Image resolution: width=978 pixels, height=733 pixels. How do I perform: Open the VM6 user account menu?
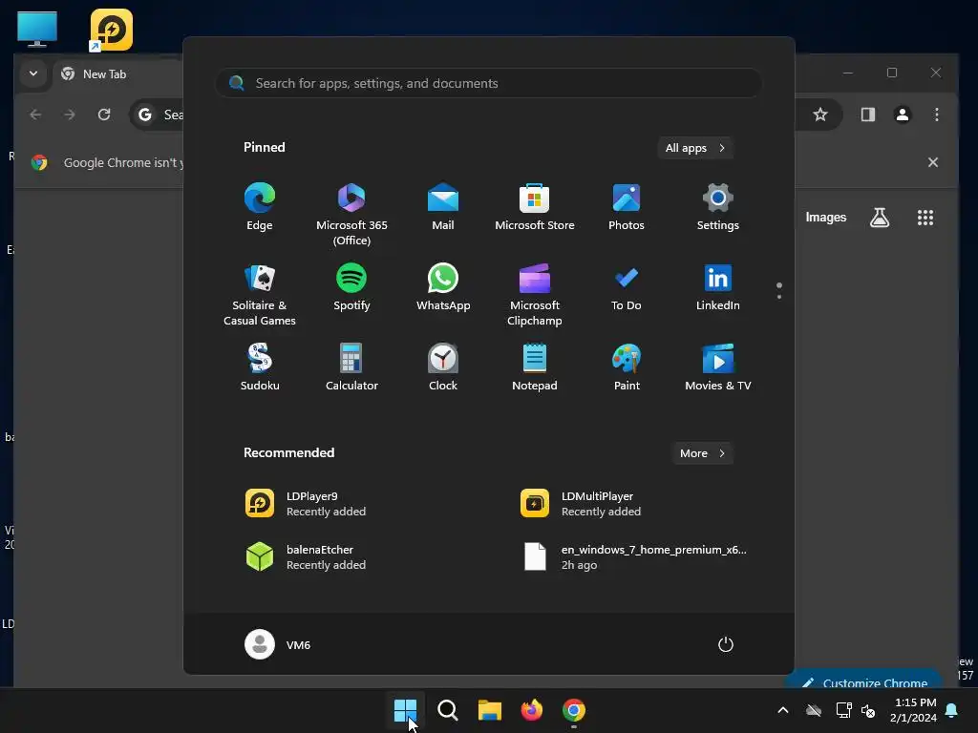[278, 644]
